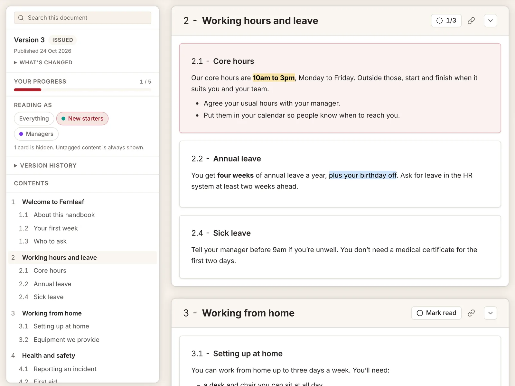
Task: Click the ISSUED status badge
Action: click(x=63, y=40)
